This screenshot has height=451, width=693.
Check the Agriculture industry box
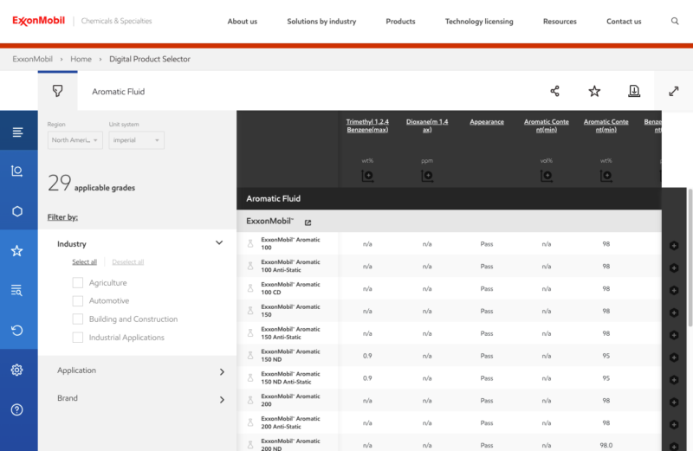(x=78, y=283)
